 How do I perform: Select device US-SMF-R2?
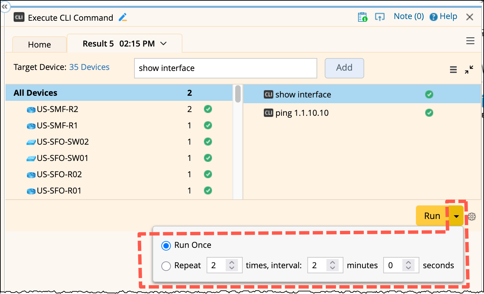tap(119, 109)
